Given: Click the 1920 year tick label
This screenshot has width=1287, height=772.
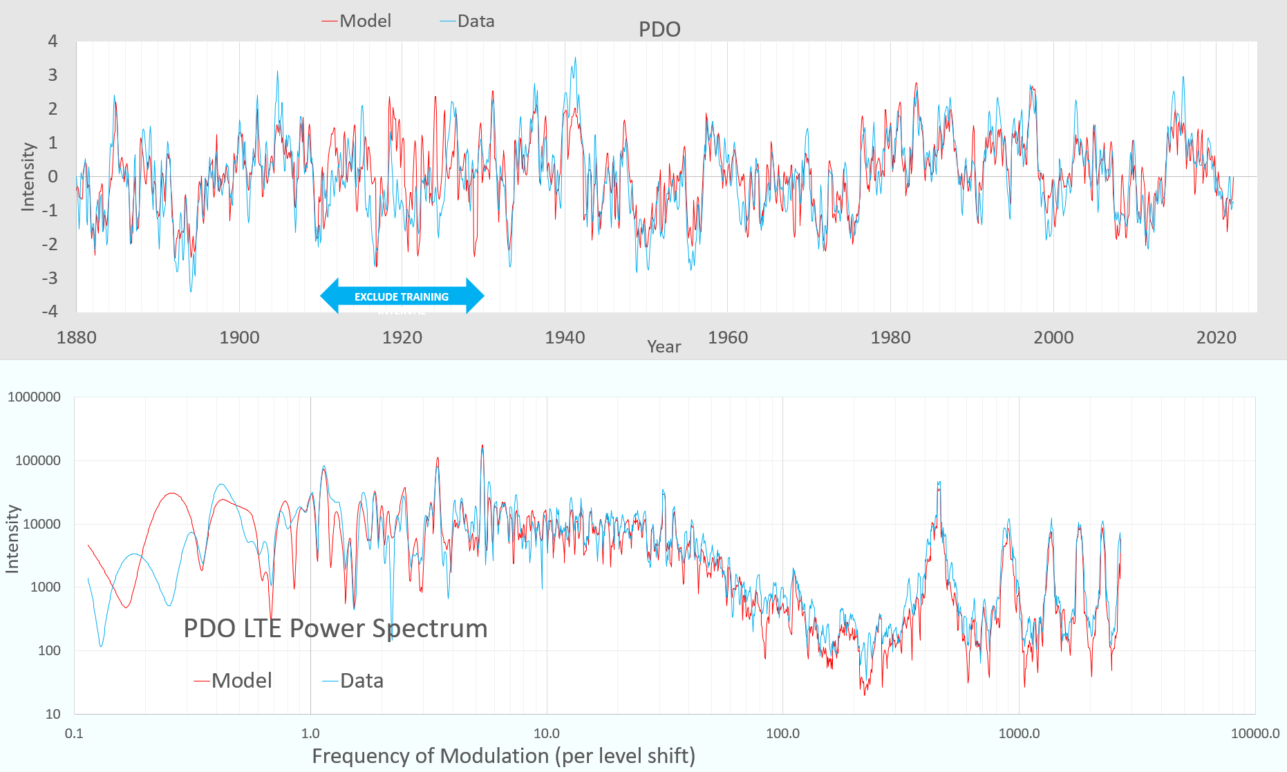Looking at the screenshot, I should tap(402, 337).
